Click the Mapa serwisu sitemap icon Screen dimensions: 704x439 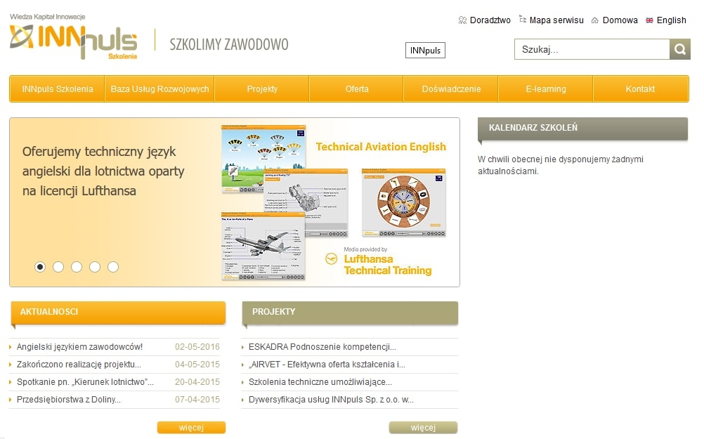[x=523, y=19]
